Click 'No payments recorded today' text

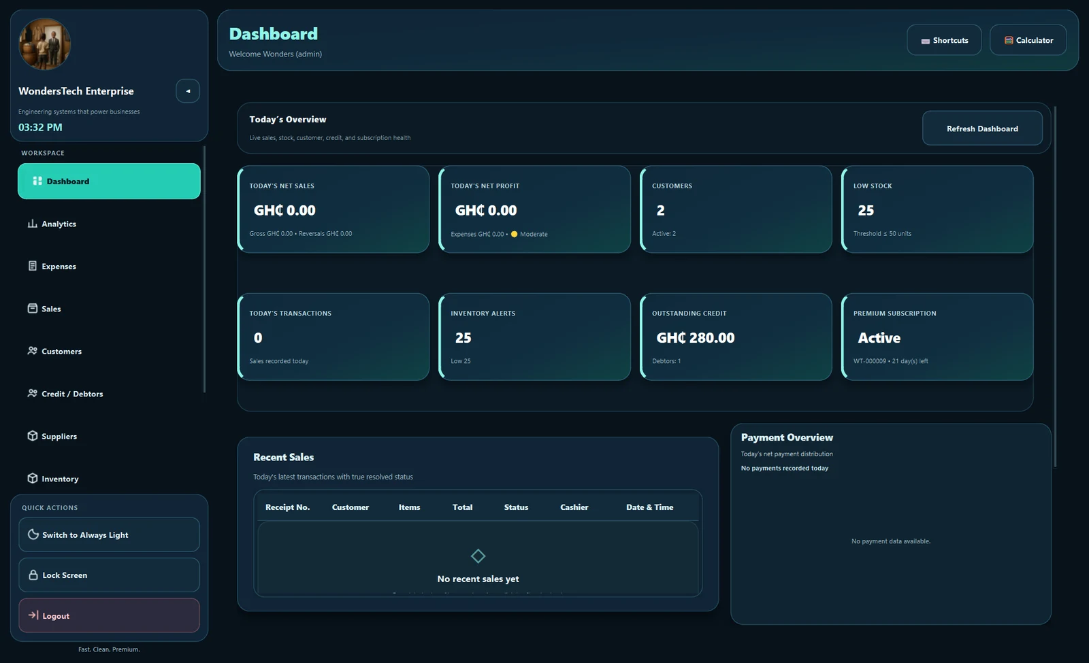tap(784, 468)
